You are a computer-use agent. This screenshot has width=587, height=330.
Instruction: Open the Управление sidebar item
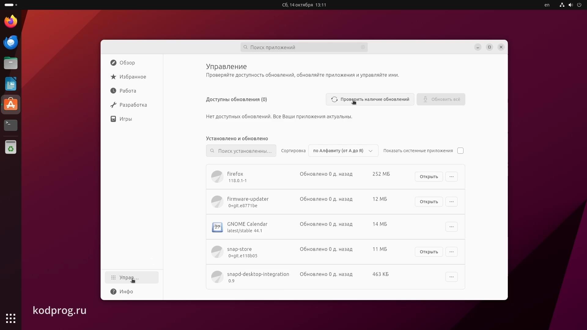click(x=132, y=277)
